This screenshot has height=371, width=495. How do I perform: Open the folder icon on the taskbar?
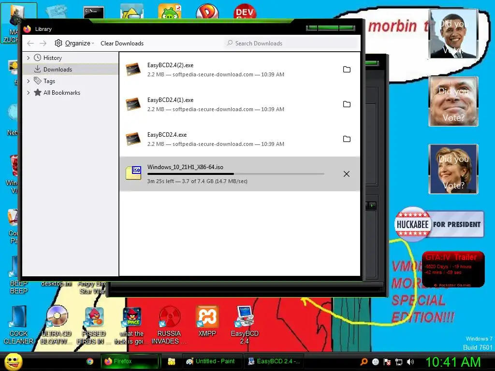[172, 361]
